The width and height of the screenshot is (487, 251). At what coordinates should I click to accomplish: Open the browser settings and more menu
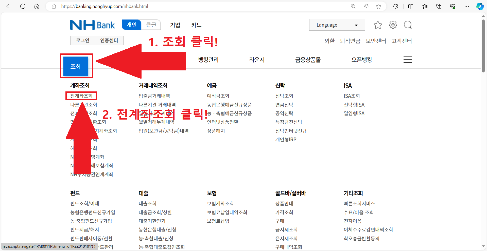[x=467, y=6]
